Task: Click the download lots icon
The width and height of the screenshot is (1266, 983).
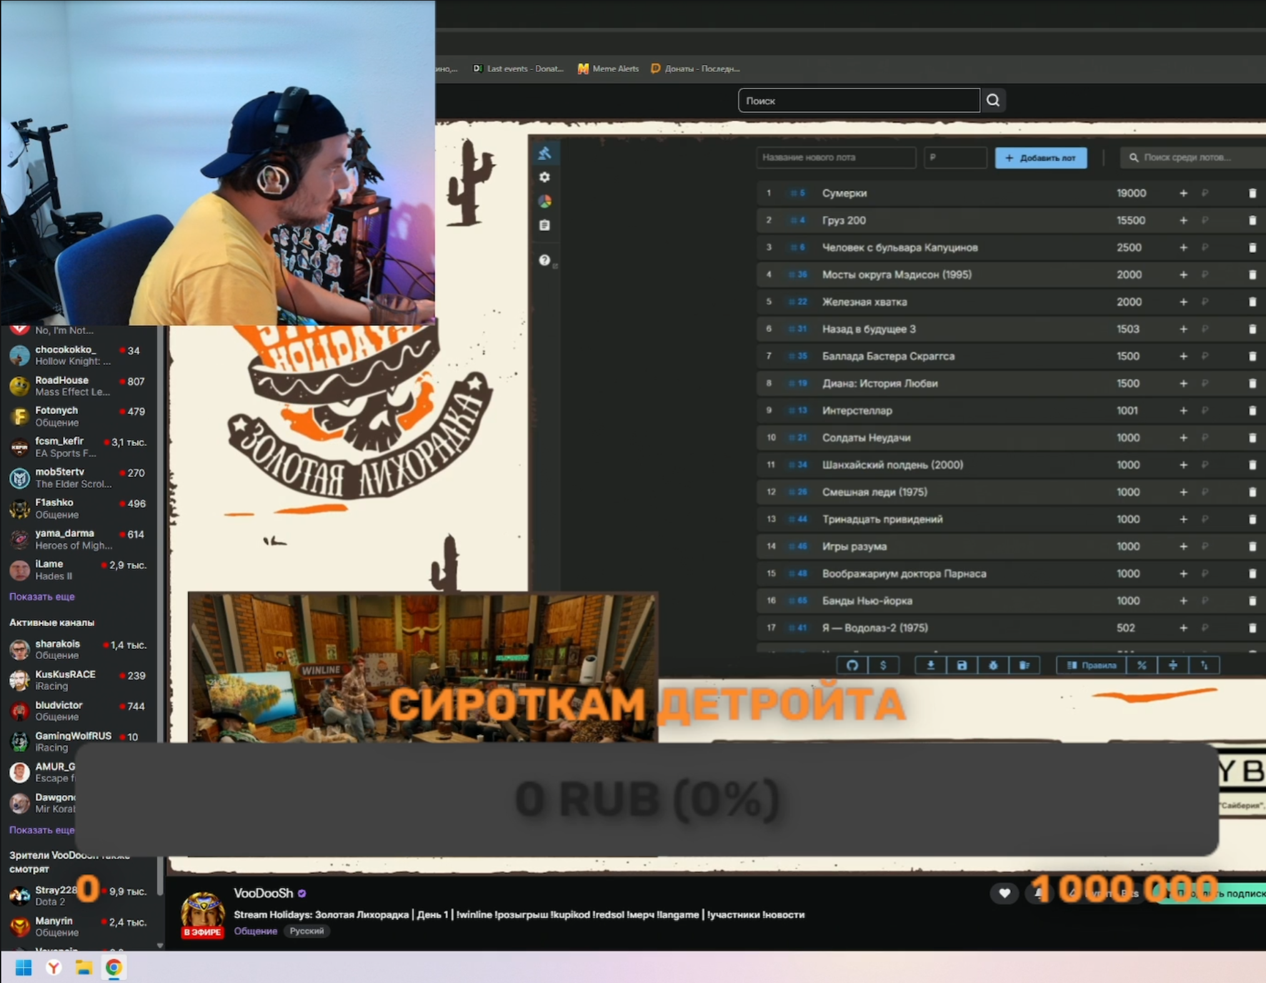Action: [930, 665]
